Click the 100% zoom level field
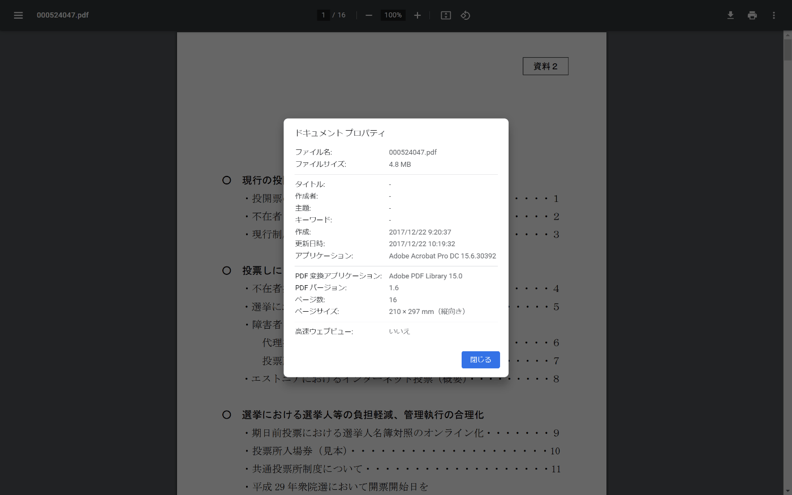Image resolution: width=792 pixels, height=495 pixels. [x=393, y=15]
